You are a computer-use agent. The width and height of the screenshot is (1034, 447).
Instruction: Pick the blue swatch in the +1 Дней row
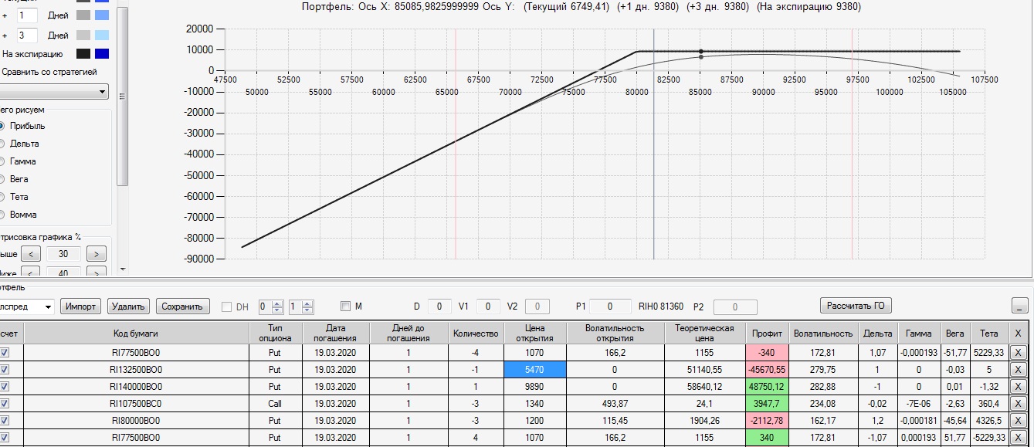(x=102, y=15)
